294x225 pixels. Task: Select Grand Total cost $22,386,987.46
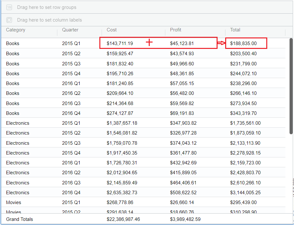click(123, 219)
